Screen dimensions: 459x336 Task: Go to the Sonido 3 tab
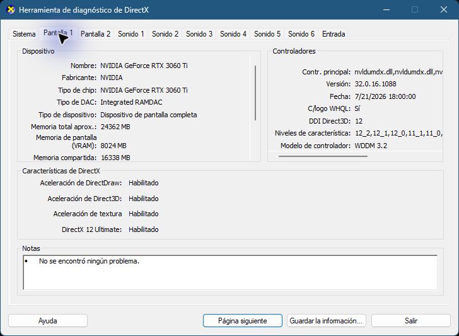coord(199,34)
